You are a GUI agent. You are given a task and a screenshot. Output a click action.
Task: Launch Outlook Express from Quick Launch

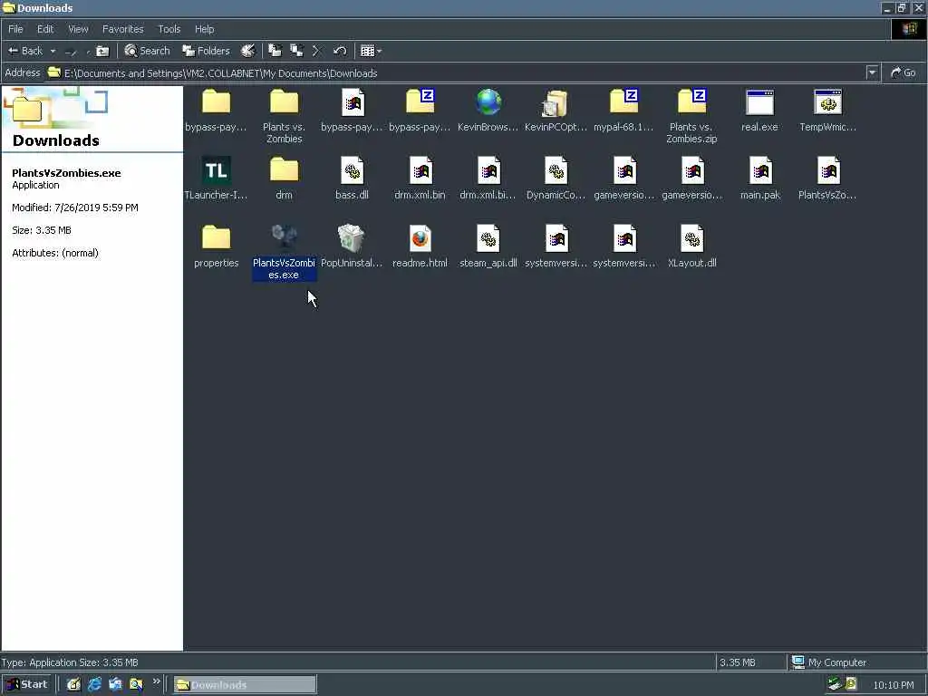click(115, 684)
